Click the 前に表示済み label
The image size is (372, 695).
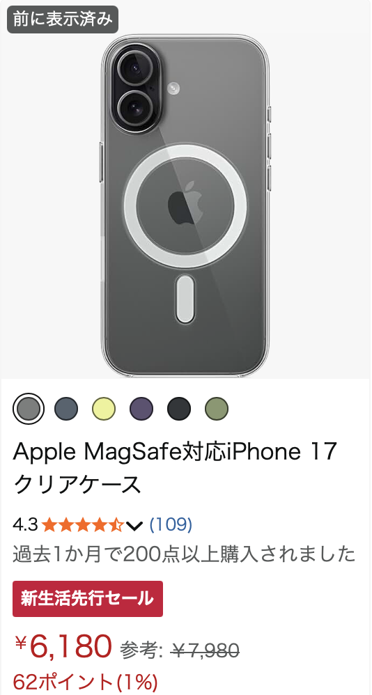(x=63, y=19)
